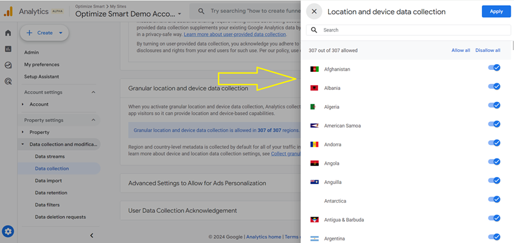The width and height of the screenshot is (514, 243).
Task: Click the Algeria flag icon
Action: 313,107
